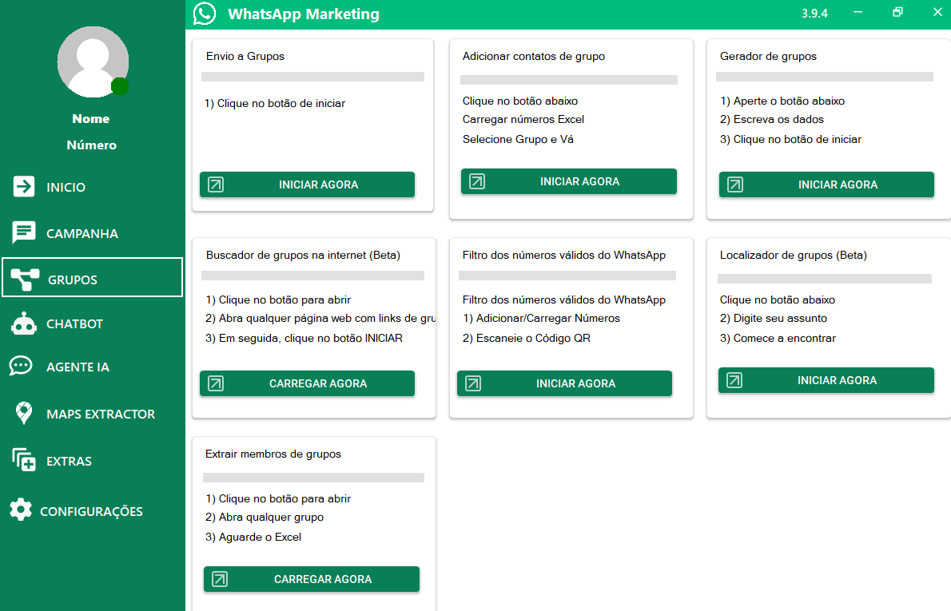Click the profile avatar picture
951x611 pixels.
point(93,61)
